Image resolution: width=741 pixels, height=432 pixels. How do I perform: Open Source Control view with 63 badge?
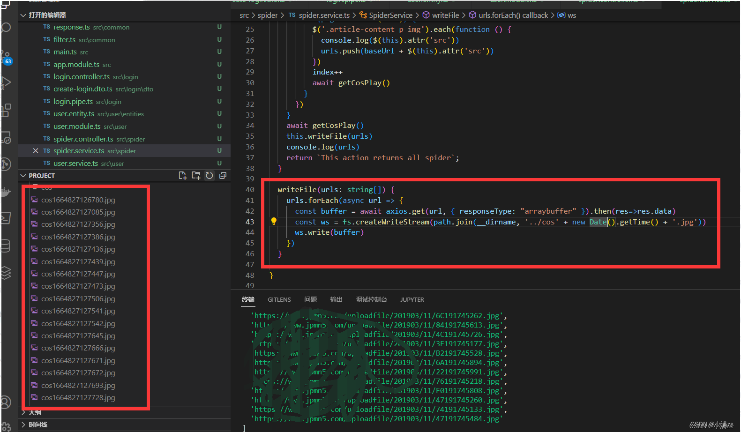[x=6, y=57]
